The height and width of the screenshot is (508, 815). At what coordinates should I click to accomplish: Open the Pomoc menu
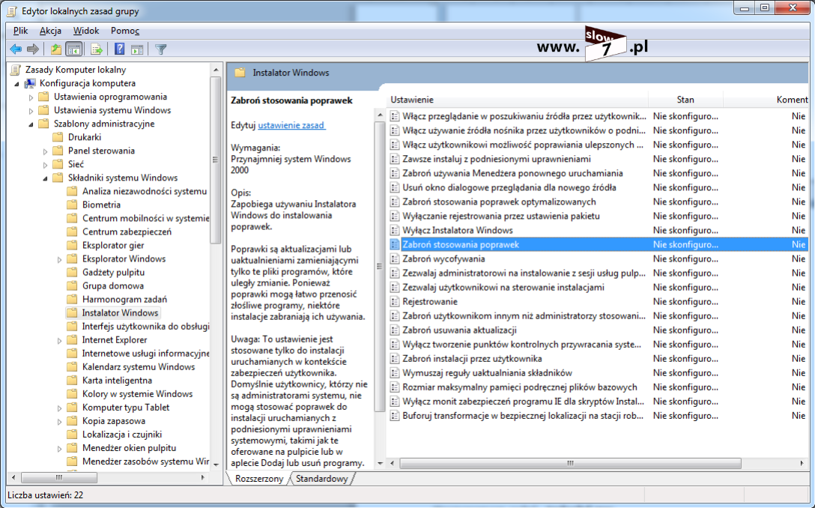click(125, 31)
